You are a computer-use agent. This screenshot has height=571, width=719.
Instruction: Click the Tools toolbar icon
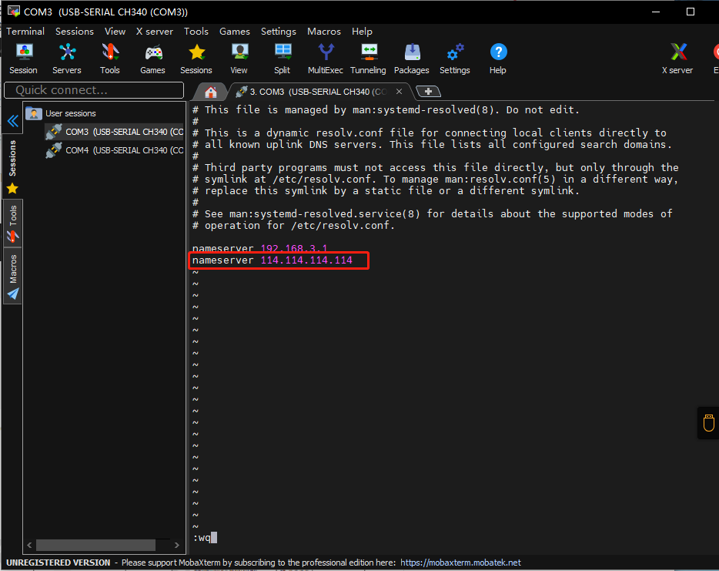pyautogui.click(x=110, y=59)
